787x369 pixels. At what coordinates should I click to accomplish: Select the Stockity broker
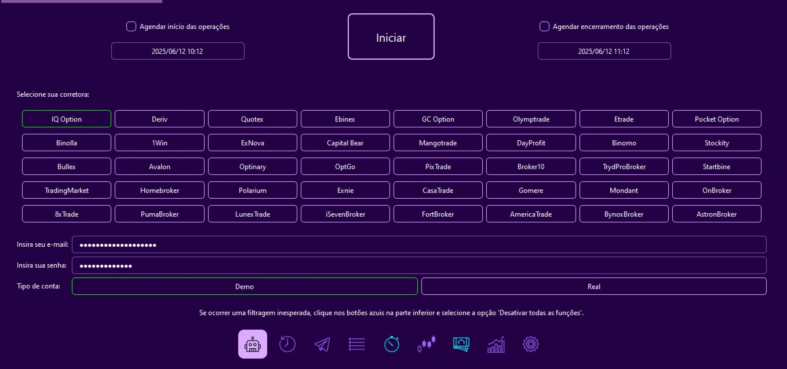(x=717, y=143)
